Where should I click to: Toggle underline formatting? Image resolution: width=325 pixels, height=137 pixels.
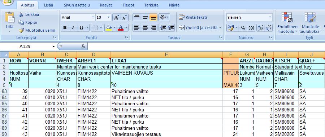point(81,28)
